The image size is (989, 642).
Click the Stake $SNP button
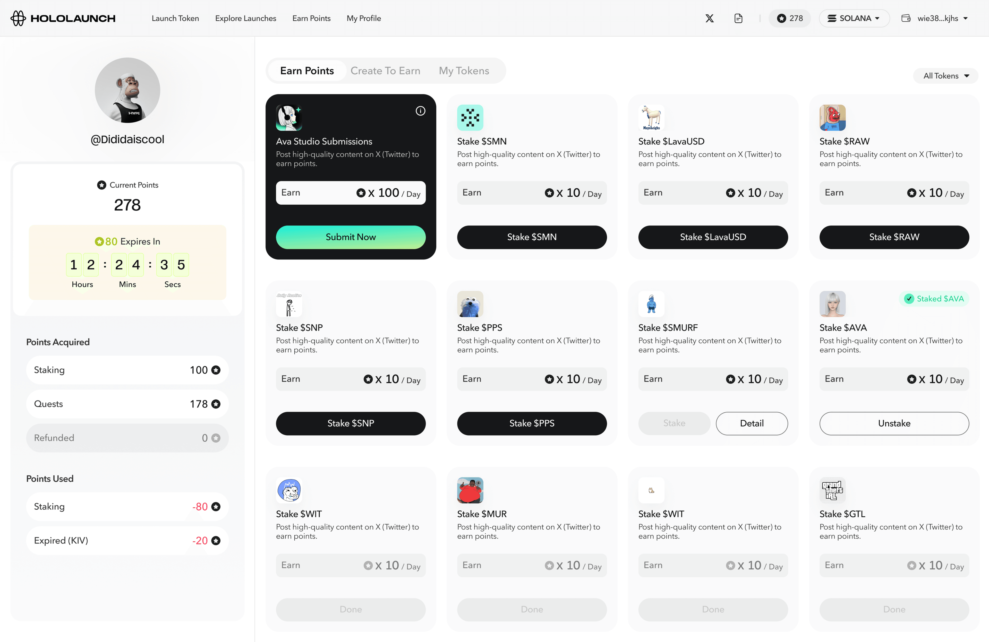(351, 423)
